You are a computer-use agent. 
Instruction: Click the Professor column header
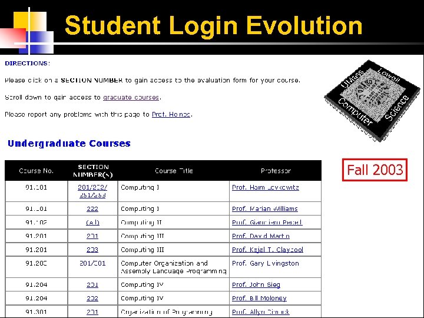[276, 171]
